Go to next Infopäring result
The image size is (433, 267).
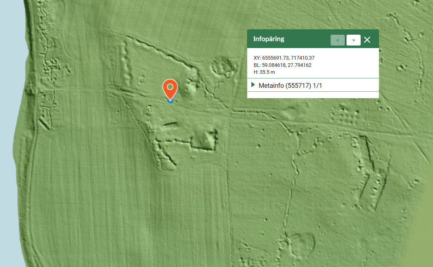pos(353,40)
